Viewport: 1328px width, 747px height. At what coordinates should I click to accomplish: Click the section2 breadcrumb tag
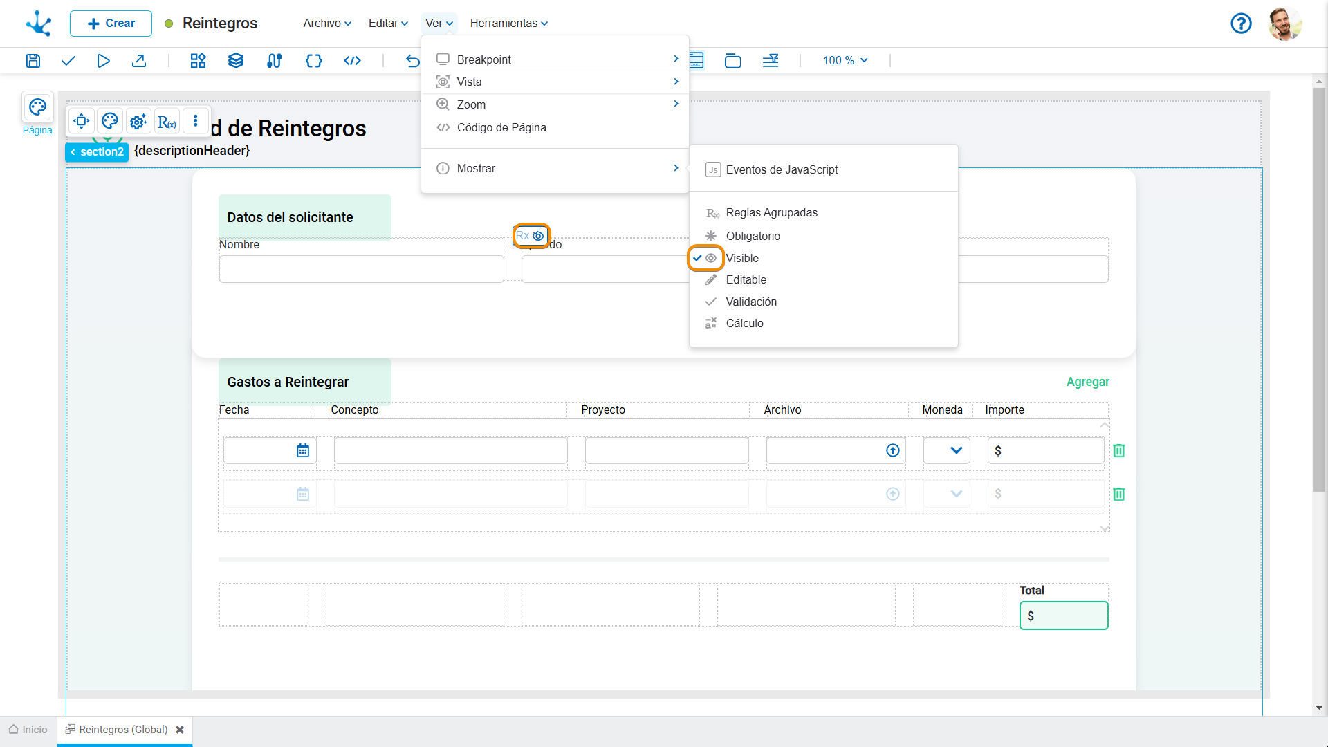click(97, 152)
